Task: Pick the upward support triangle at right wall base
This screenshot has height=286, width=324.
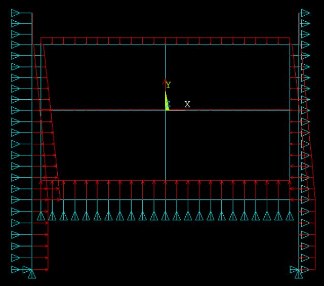Action: [x=299, y=274]
